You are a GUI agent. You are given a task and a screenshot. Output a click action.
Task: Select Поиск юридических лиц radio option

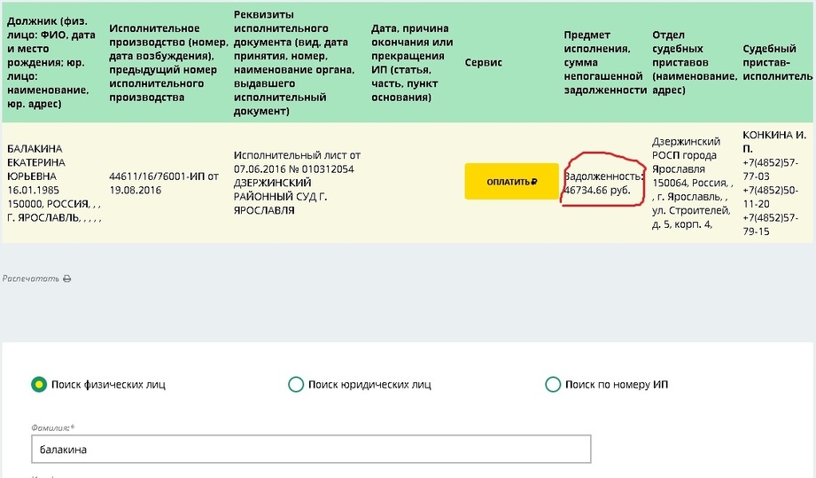pyautogui.click(x=296, y=385)
